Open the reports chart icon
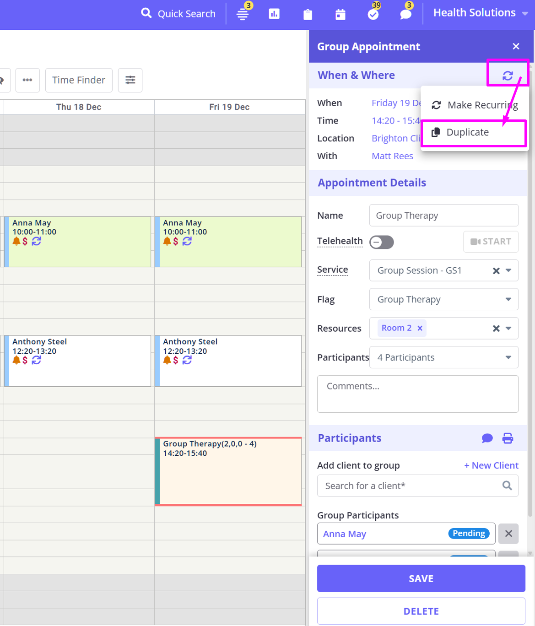The width and height of the screenshot is (535, 626). point(274,14)
